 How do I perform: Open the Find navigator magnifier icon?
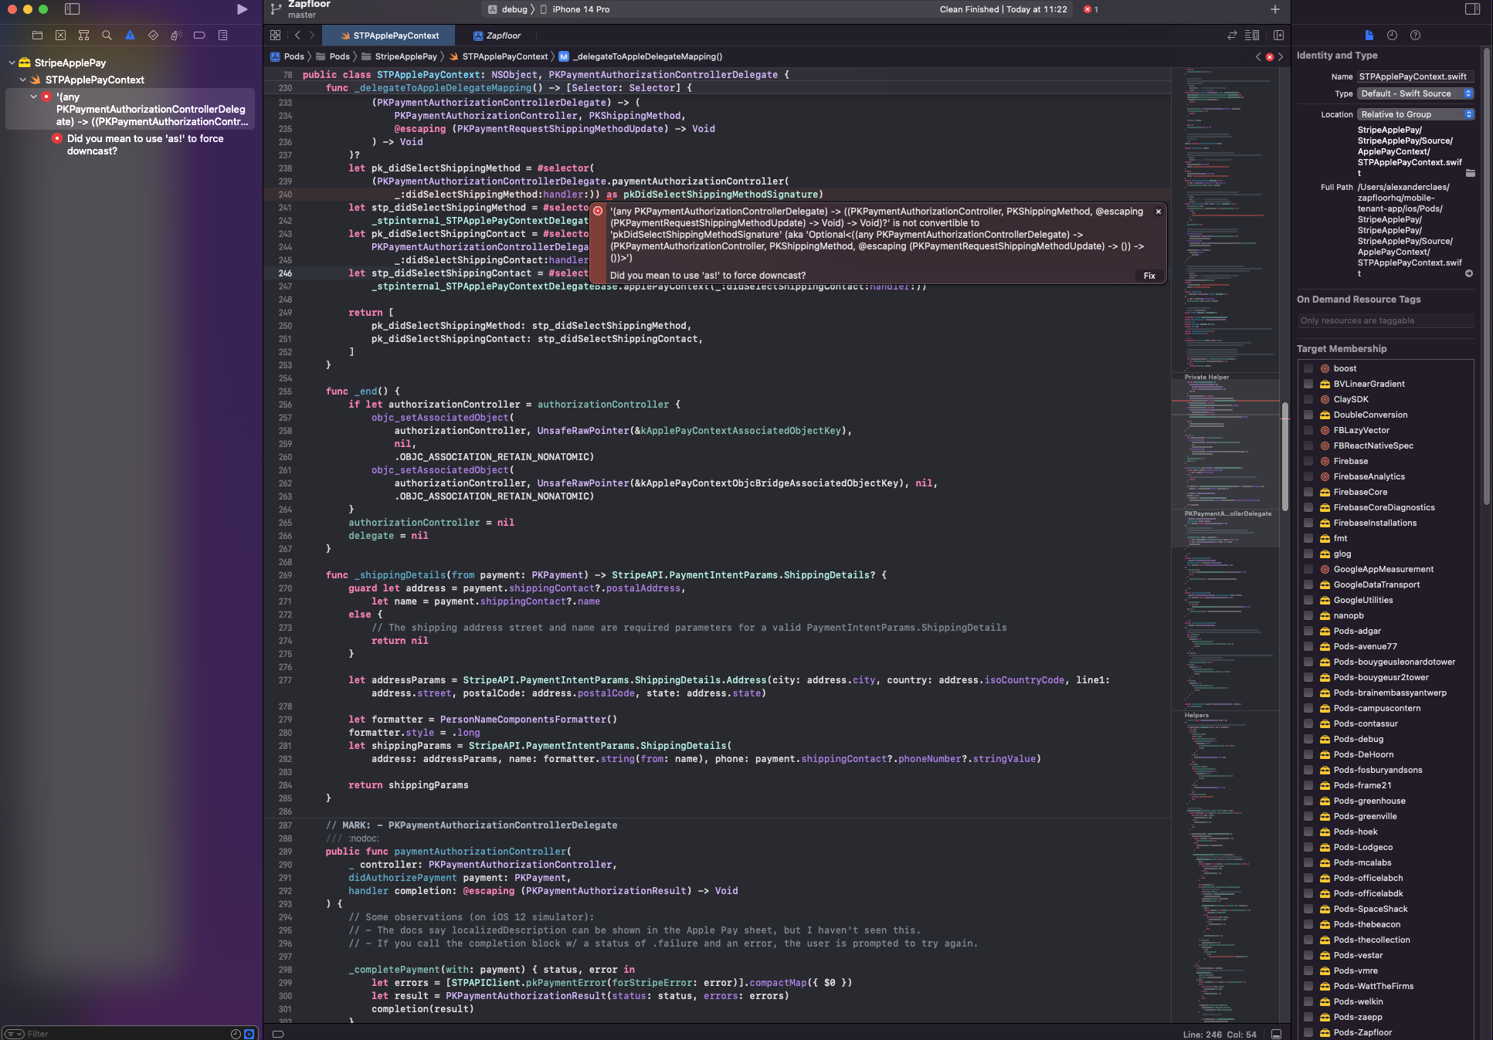point(107,35)
